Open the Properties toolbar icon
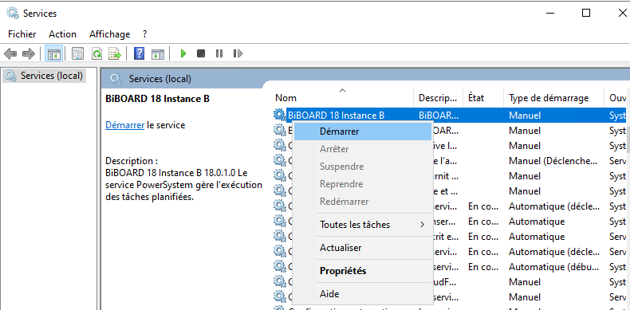Screen dimensions: 630x310 point(77,53)
